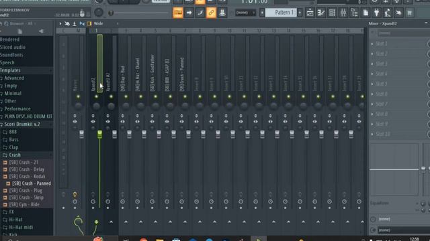
Task: Click the icon left of the cart
Action: [x=398, y=13]
